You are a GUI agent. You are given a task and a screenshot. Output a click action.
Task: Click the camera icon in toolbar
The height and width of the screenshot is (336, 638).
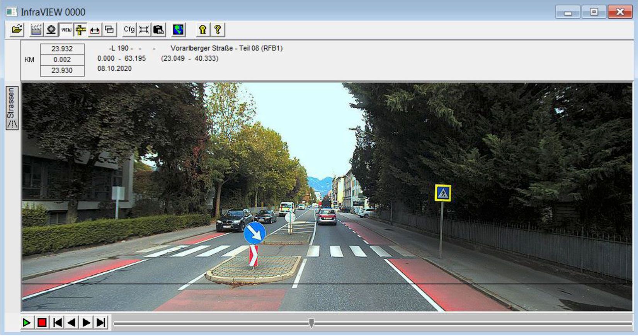(51, 30)
